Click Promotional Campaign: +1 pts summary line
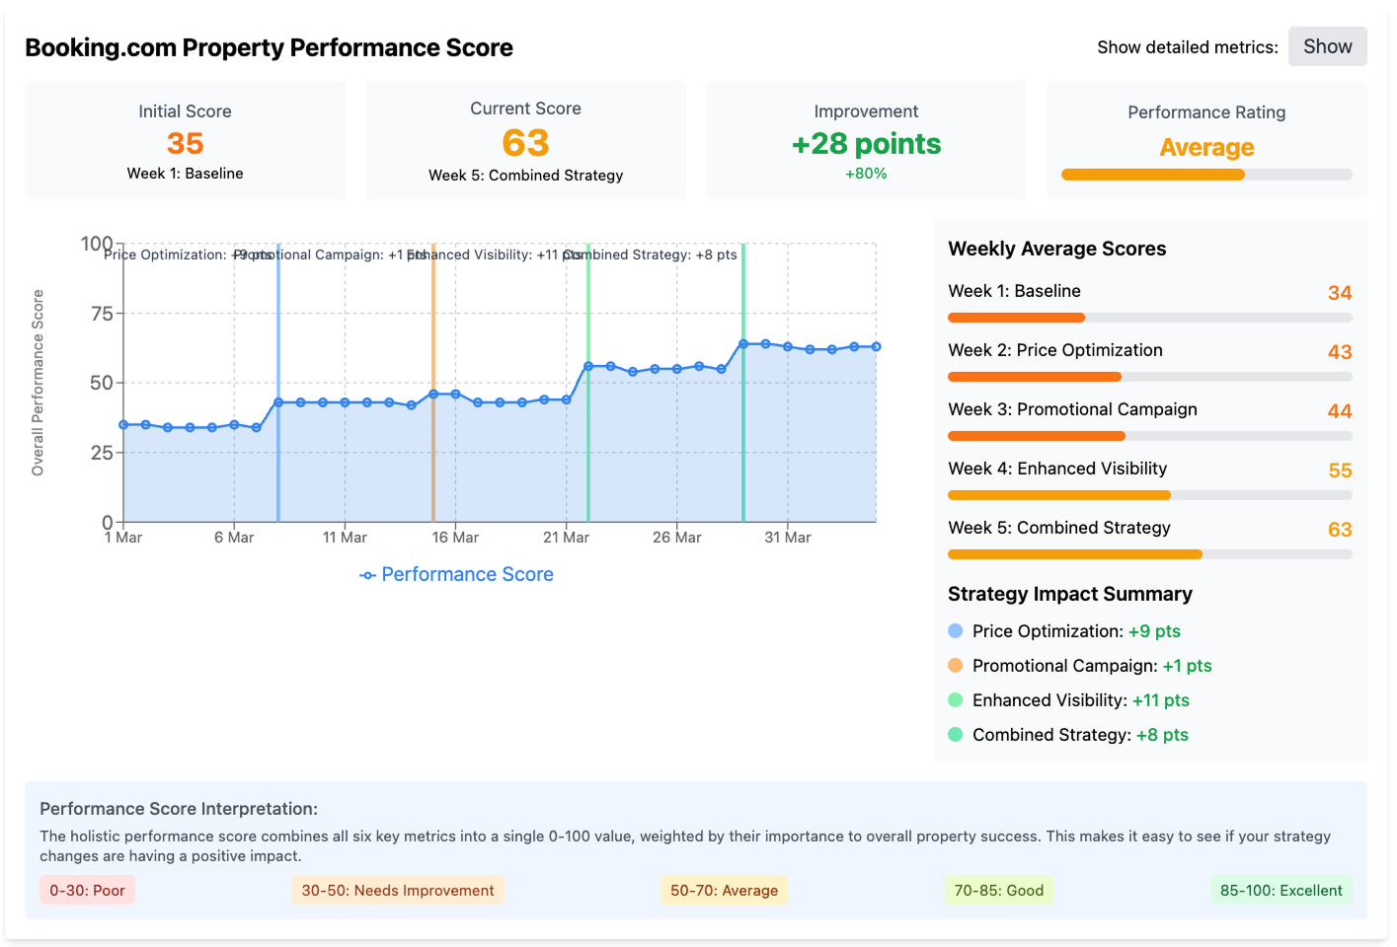Screen dimensions: 1397x947 (1092, 666)
